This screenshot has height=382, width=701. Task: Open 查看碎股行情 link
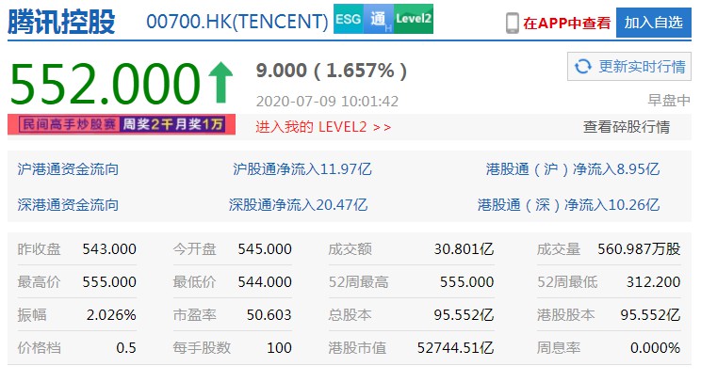pyautogui.click(x=627, y=127)
